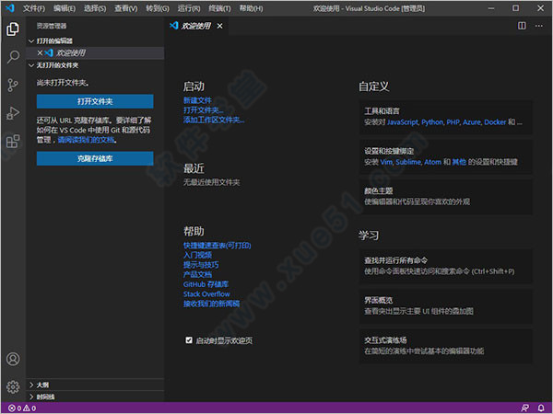Open the 编辑(E) menu

click(x=65, y=8)
